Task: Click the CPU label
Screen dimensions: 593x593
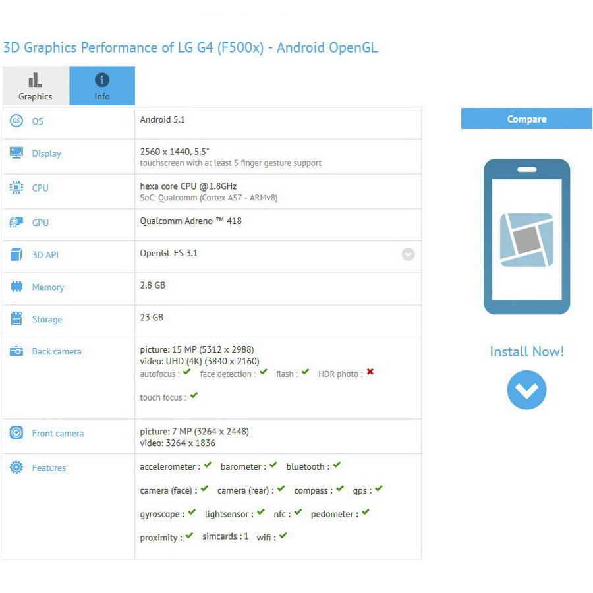Action: pos(40,188)
